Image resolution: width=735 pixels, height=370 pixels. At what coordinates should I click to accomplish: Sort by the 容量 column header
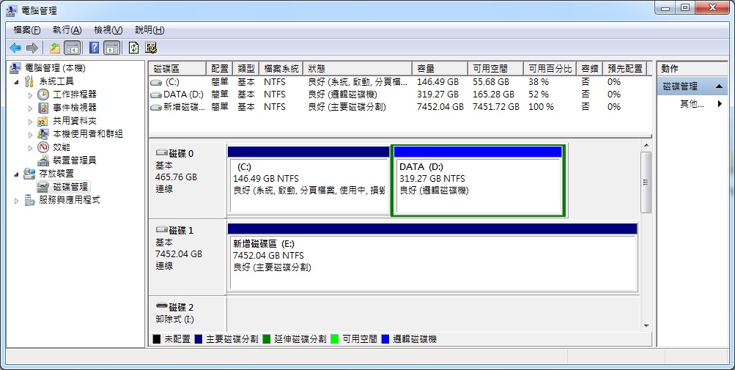440,68
